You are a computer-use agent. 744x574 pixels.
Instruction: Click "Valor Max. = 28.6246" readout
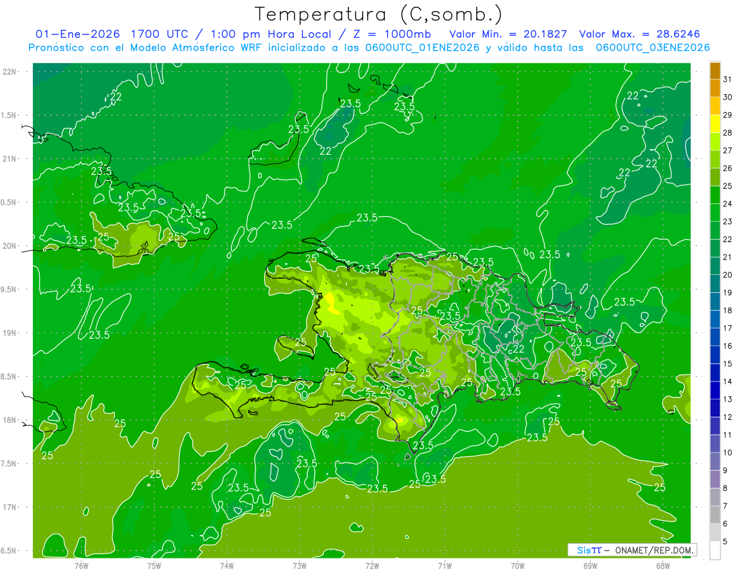click(x=639, y=34)
